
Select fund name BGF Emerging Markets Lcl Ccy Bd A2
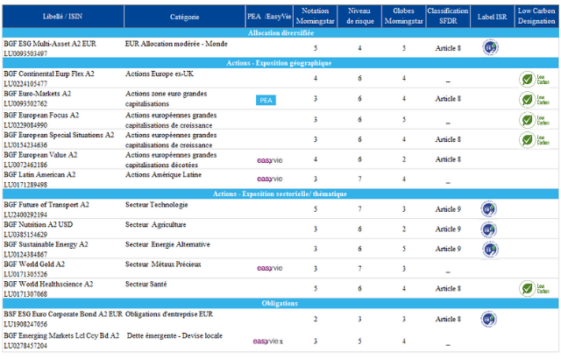61,335
